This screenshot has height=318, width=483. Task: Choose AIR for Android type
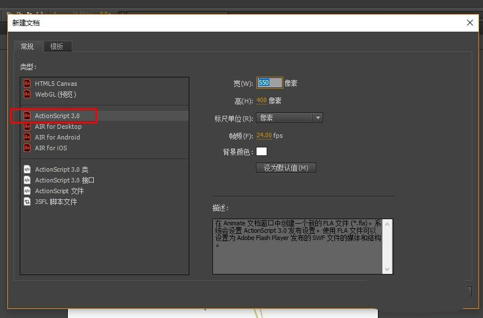coord(105,137)
